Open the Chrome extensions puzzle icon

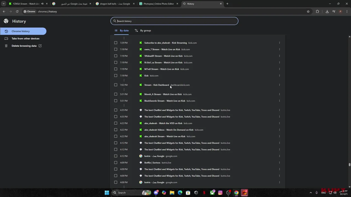[318, 11]
